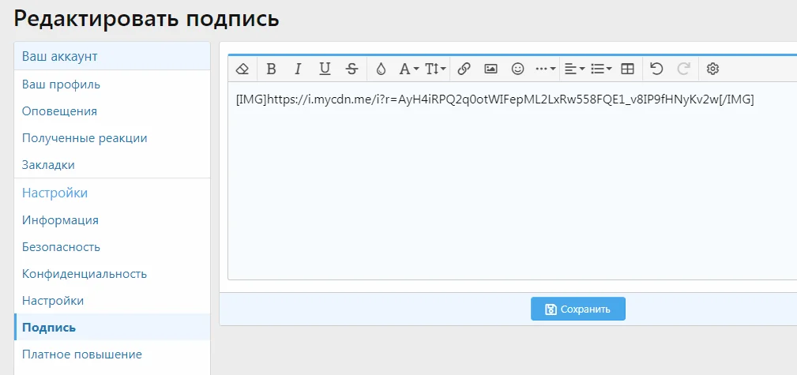Open the text alignment dropdown
The height and width of the screenshot is (375, 797).
[575, 69]
